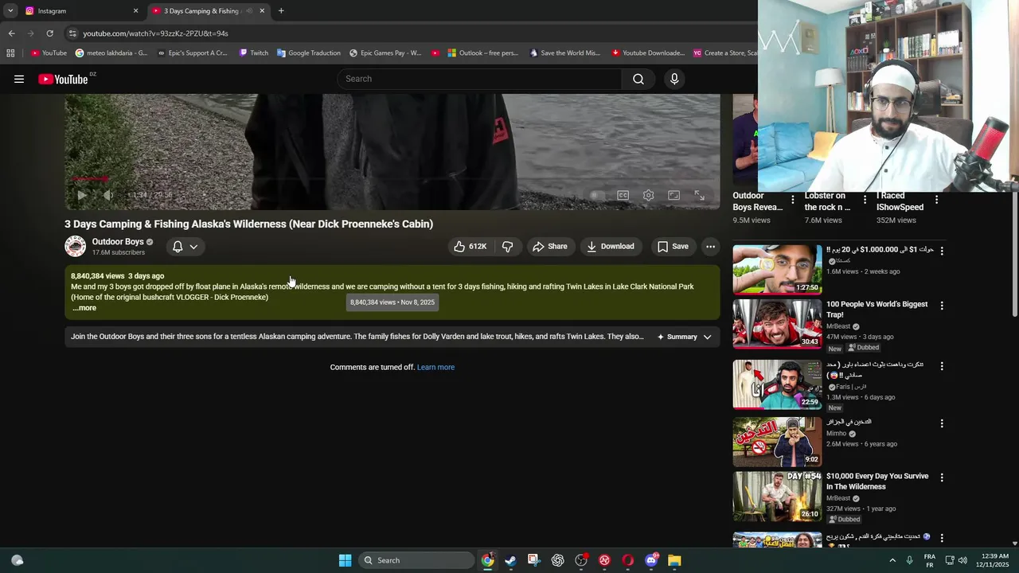Switch player to theater mode

coord(673,195)
